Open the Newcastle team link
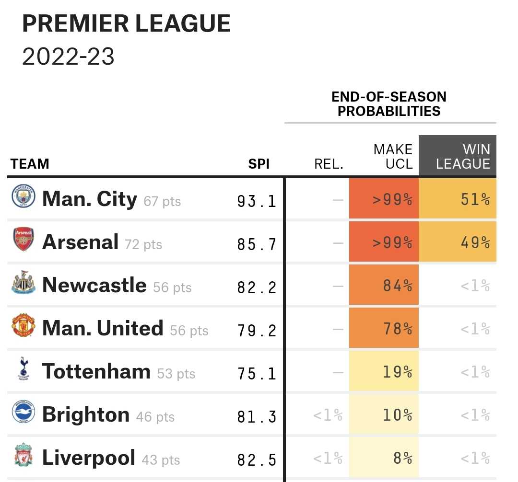 94,285
